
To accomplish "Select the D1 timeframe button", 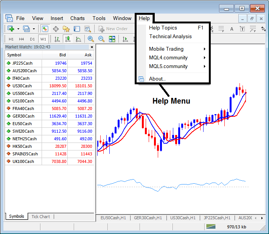I will pyautogui.click(x=32, y=39).
